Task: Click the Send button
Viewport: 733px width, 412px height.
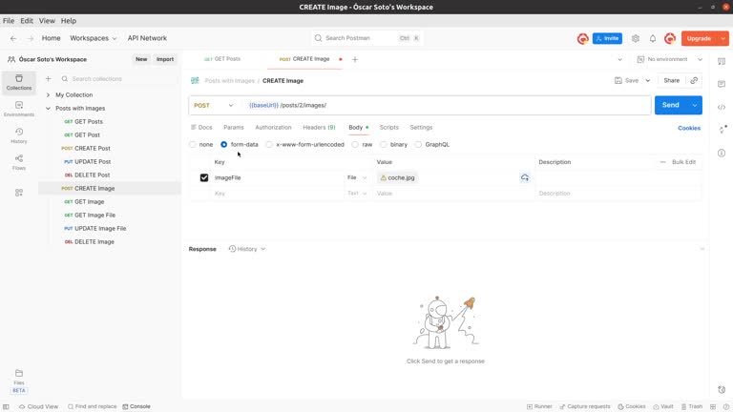Action: pos(671,105)
